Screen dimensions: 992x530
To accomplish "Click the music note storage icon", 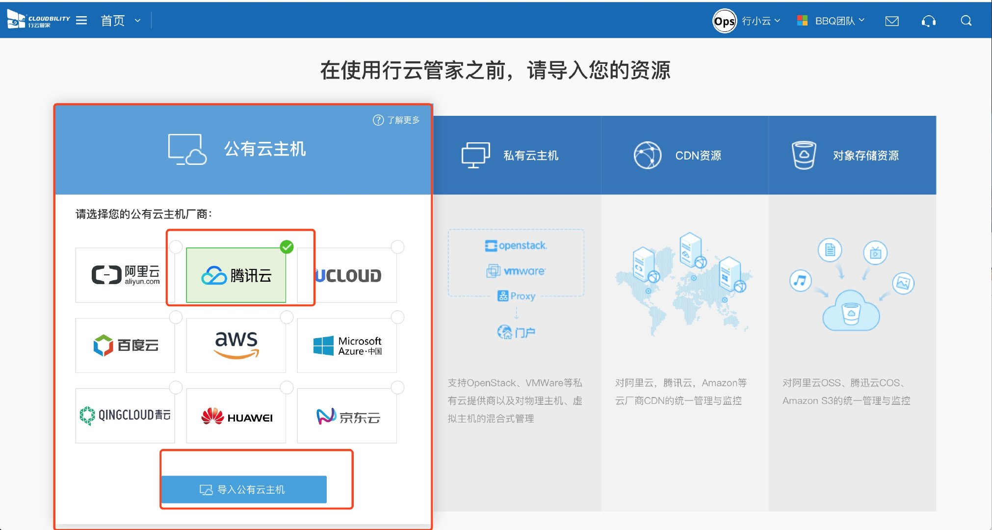I will (800, 281).
